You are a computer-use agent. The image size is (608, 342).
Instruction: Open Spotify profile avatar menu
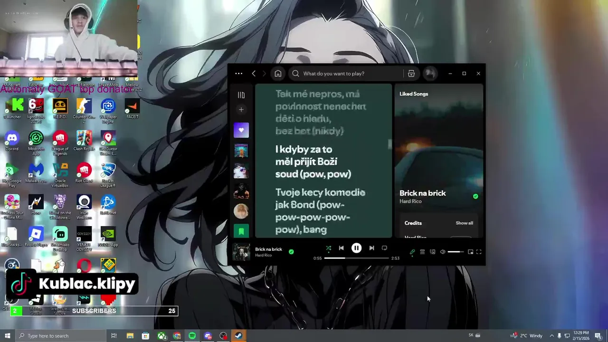[x=430, y=74]
